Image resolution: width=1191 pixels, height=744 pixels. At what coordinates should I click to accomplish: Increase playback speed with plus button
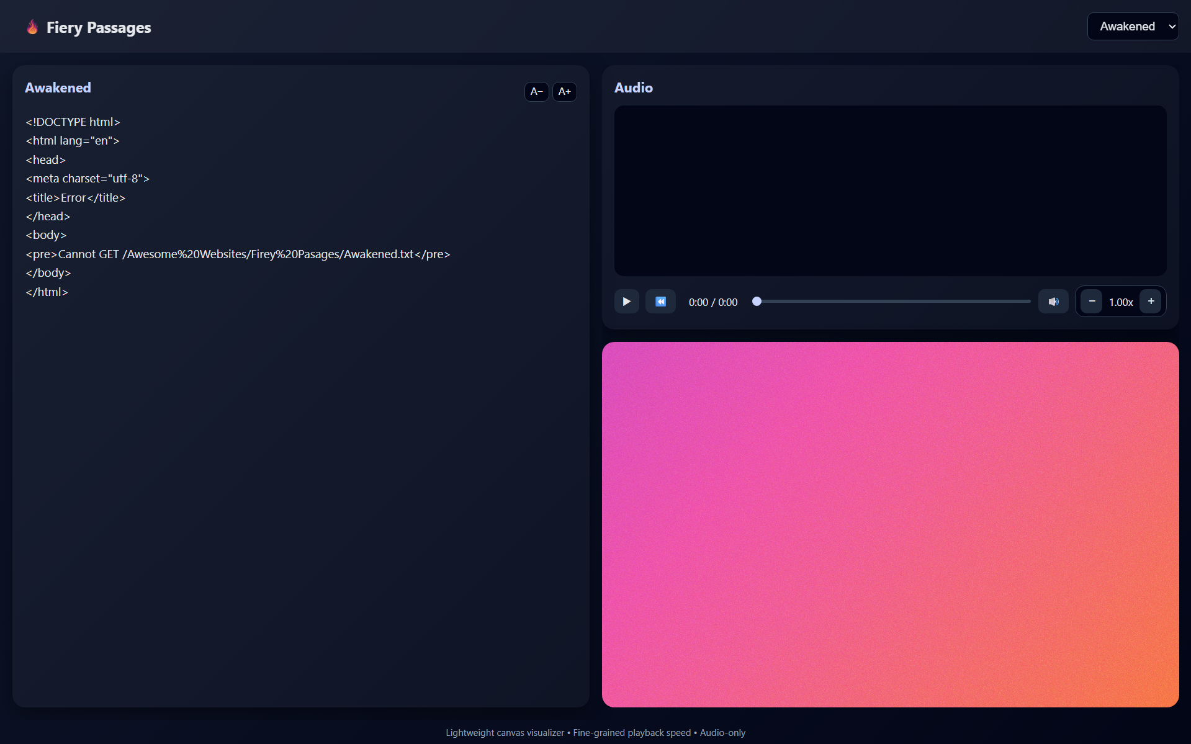click(x=1151, y=302)
